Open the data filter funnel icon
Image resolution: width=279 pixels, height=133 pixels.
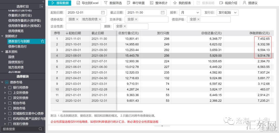click(106, 3)
